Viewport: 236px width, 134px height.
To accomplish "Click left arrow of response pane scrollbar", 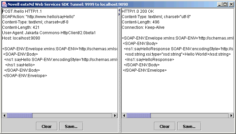I will 124,116.
